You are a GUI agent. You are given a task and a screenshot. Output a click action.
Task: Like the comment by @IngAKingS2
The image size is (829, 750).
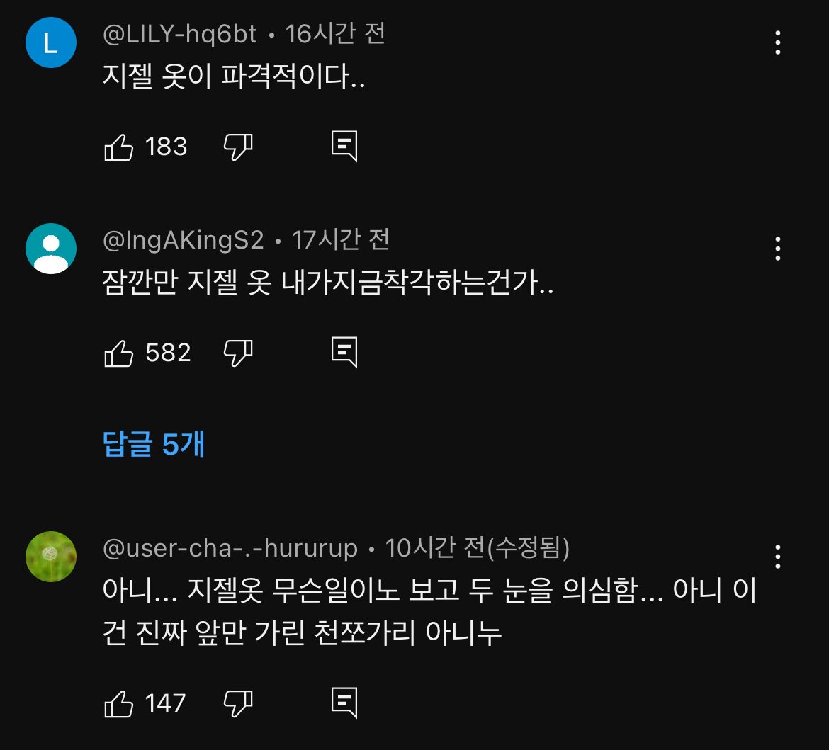[119, 352]
